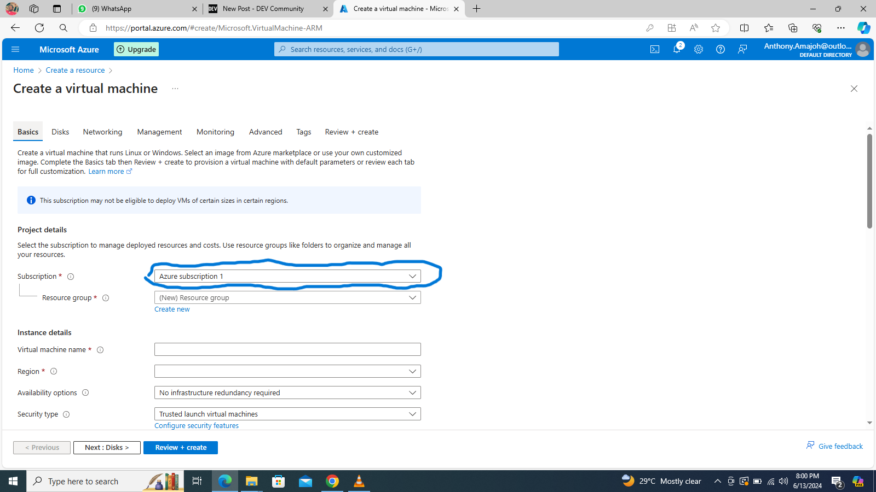Open Copilot in the Edge sidebar
Image resolution: width=876 pixels, height=492 pixels.
[864, 28]
